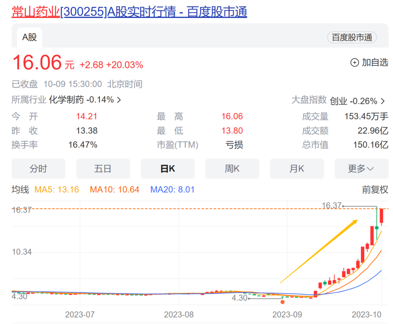Click the 10.34 price axis label
393x324 pixels.
pos(22,252)
